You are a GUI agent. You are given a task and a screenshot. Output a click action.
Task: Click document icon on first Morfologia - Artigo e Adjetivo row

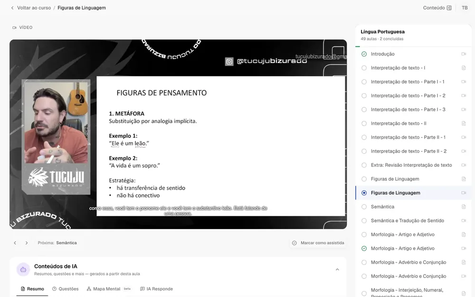point(464,235)
